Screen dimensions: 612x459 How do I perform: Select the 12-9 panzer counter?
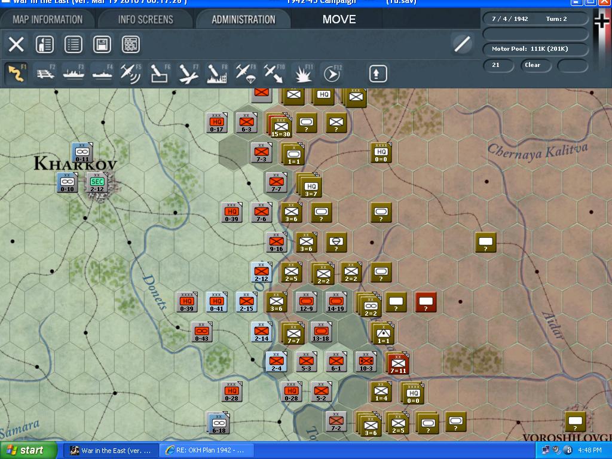[306, 302]
